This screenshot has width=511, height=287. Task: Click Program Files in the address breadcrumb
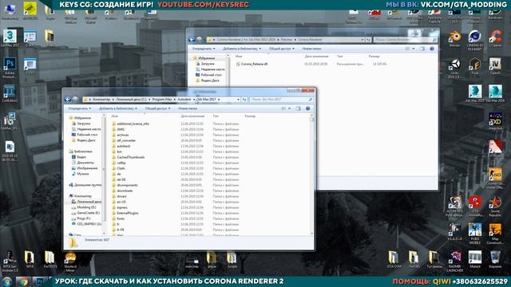click(162, 99)
